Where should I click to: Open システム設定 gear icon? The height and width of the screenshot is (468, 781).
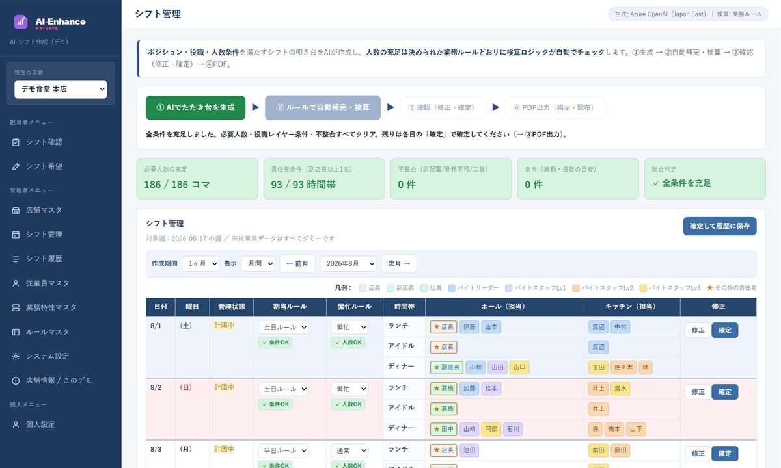pos(16,356)
